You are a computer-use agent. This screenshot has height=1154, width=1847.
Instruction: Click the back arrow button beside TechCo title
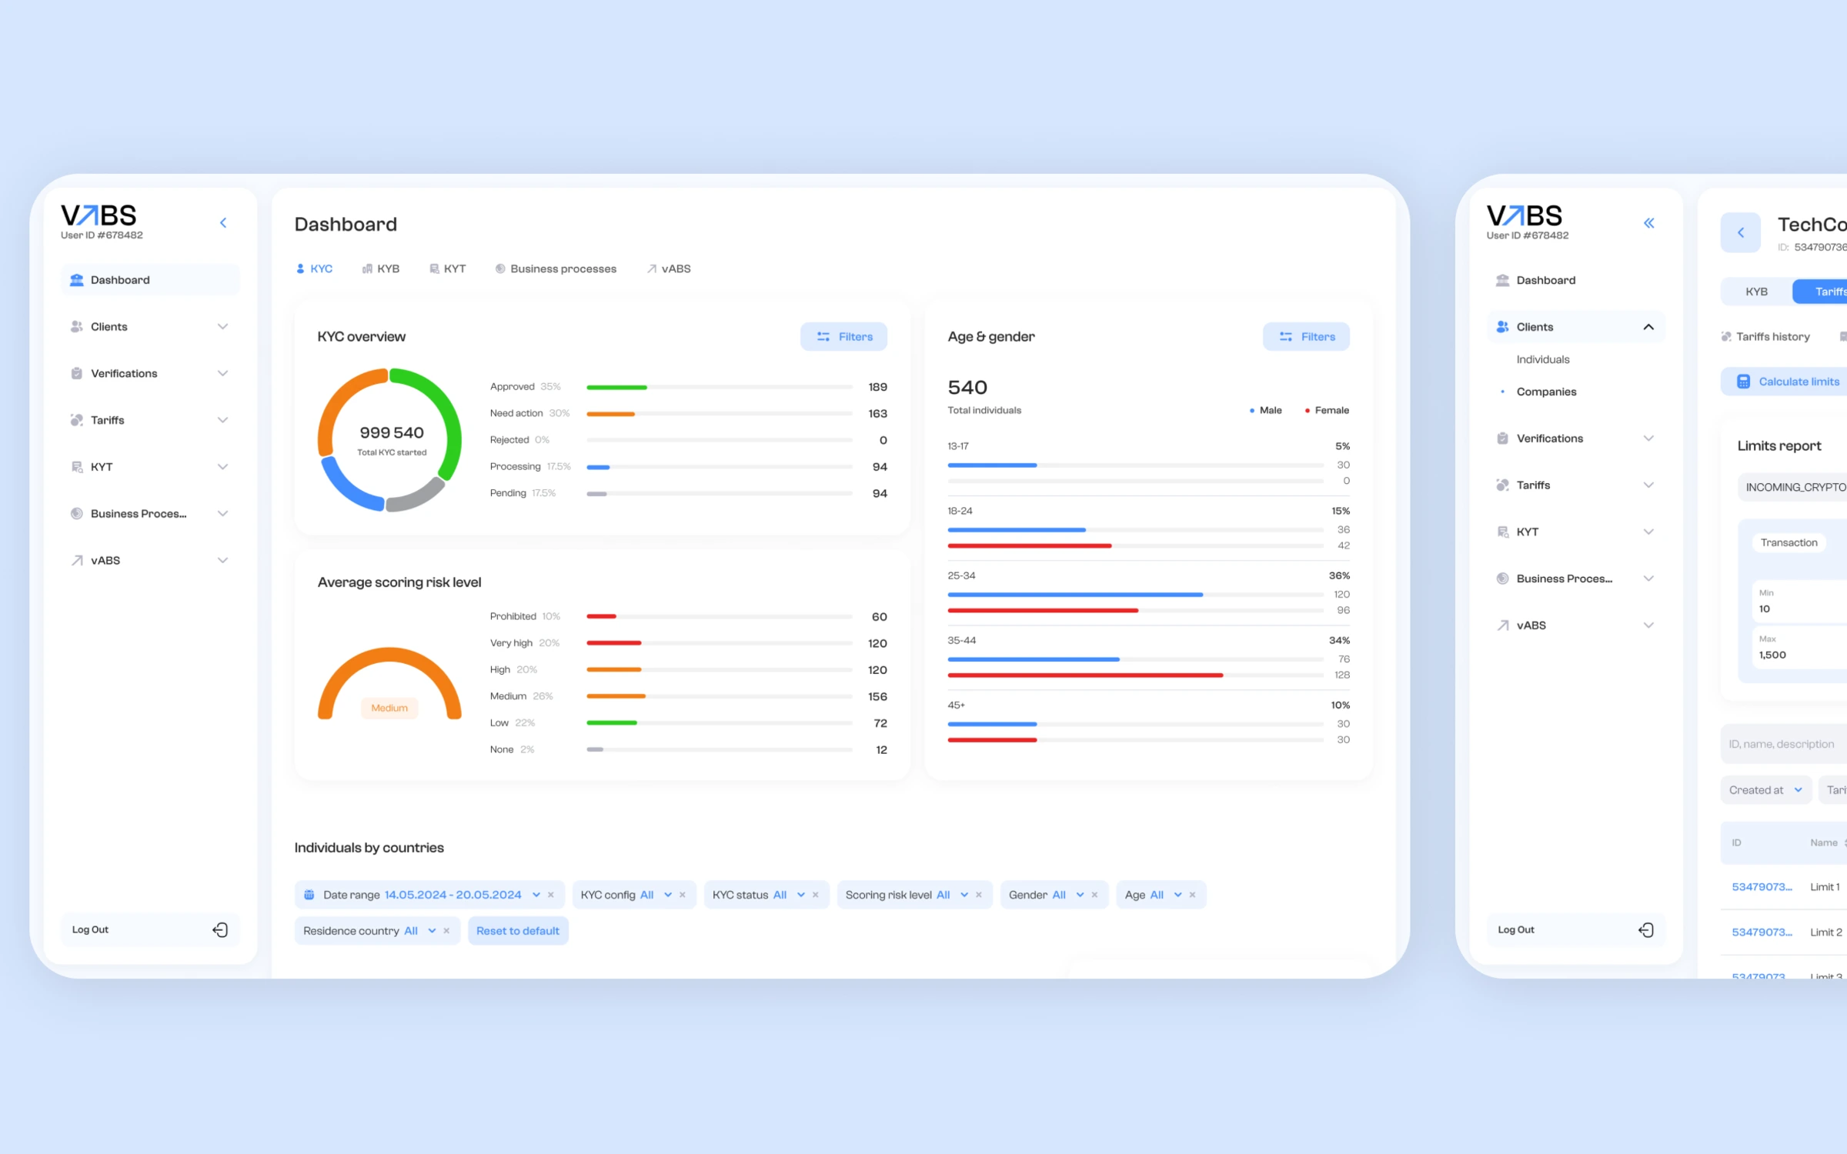(1740, 232)
